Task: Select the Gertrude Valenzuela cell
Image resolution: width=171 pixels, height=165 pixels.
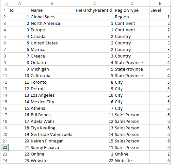Action: pos(52,134)
